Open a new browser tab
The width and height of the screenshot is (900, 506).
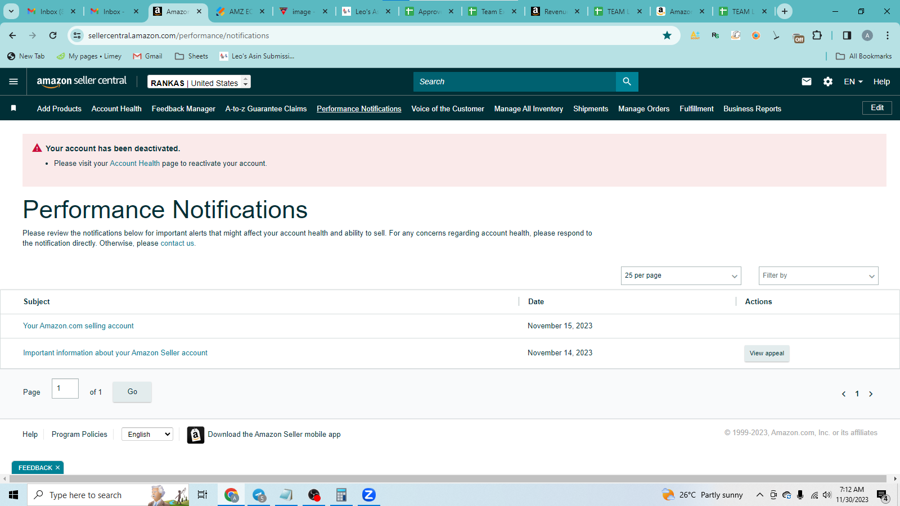tap(785, 11)
